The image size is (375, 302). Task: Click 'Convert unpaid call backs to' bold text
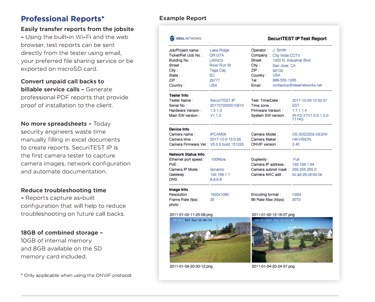pos(62,81)
